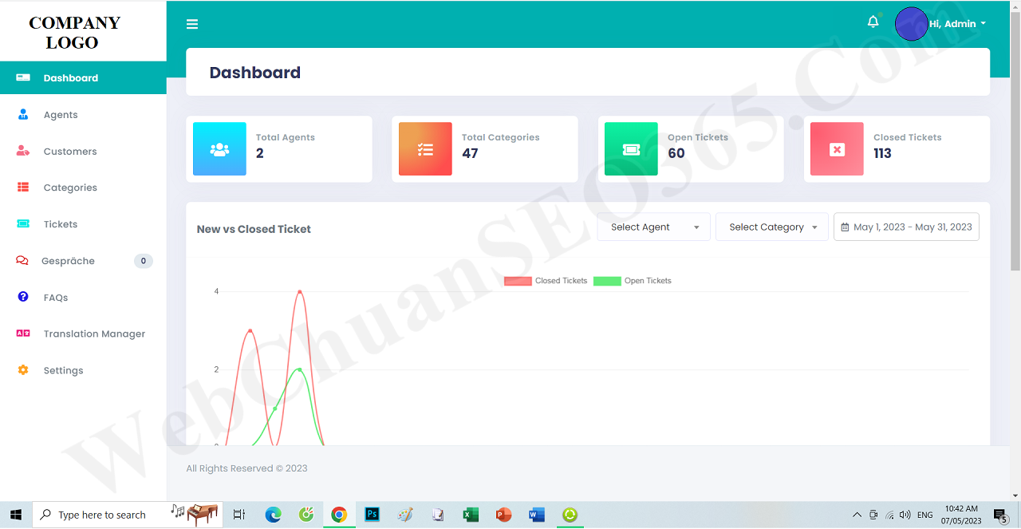Viewport: 1021px width, 529px height.
Task: Open the notifications bell
Action: pos(873,22)
